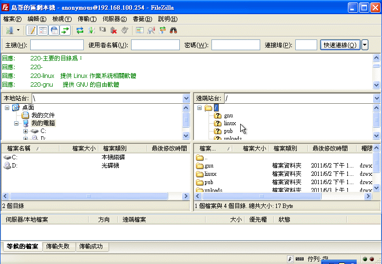This screenshot has width=382, height=264.
Task: Open the 傳輸(T) menu
Action: 87,19
